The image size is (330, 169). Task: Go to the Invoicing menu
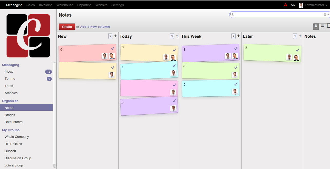click(x=46, y=5)
